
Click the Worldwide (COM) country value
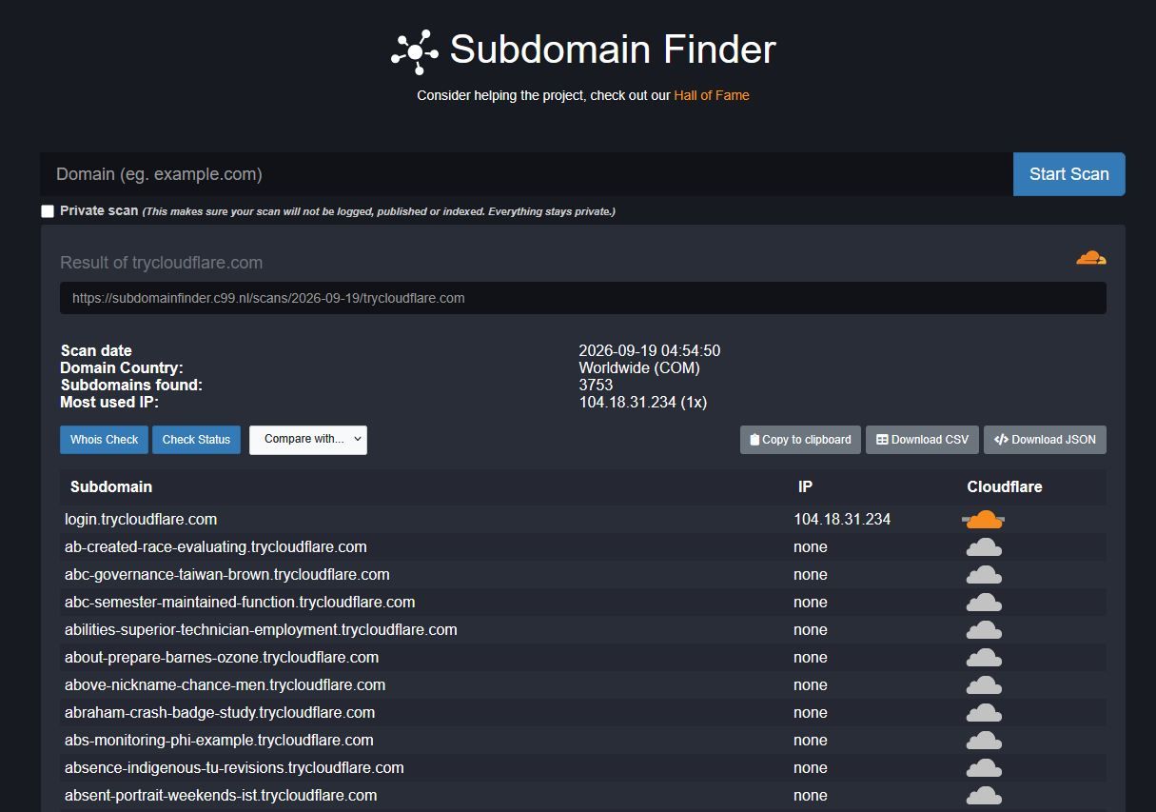click(x=639, y=368)
